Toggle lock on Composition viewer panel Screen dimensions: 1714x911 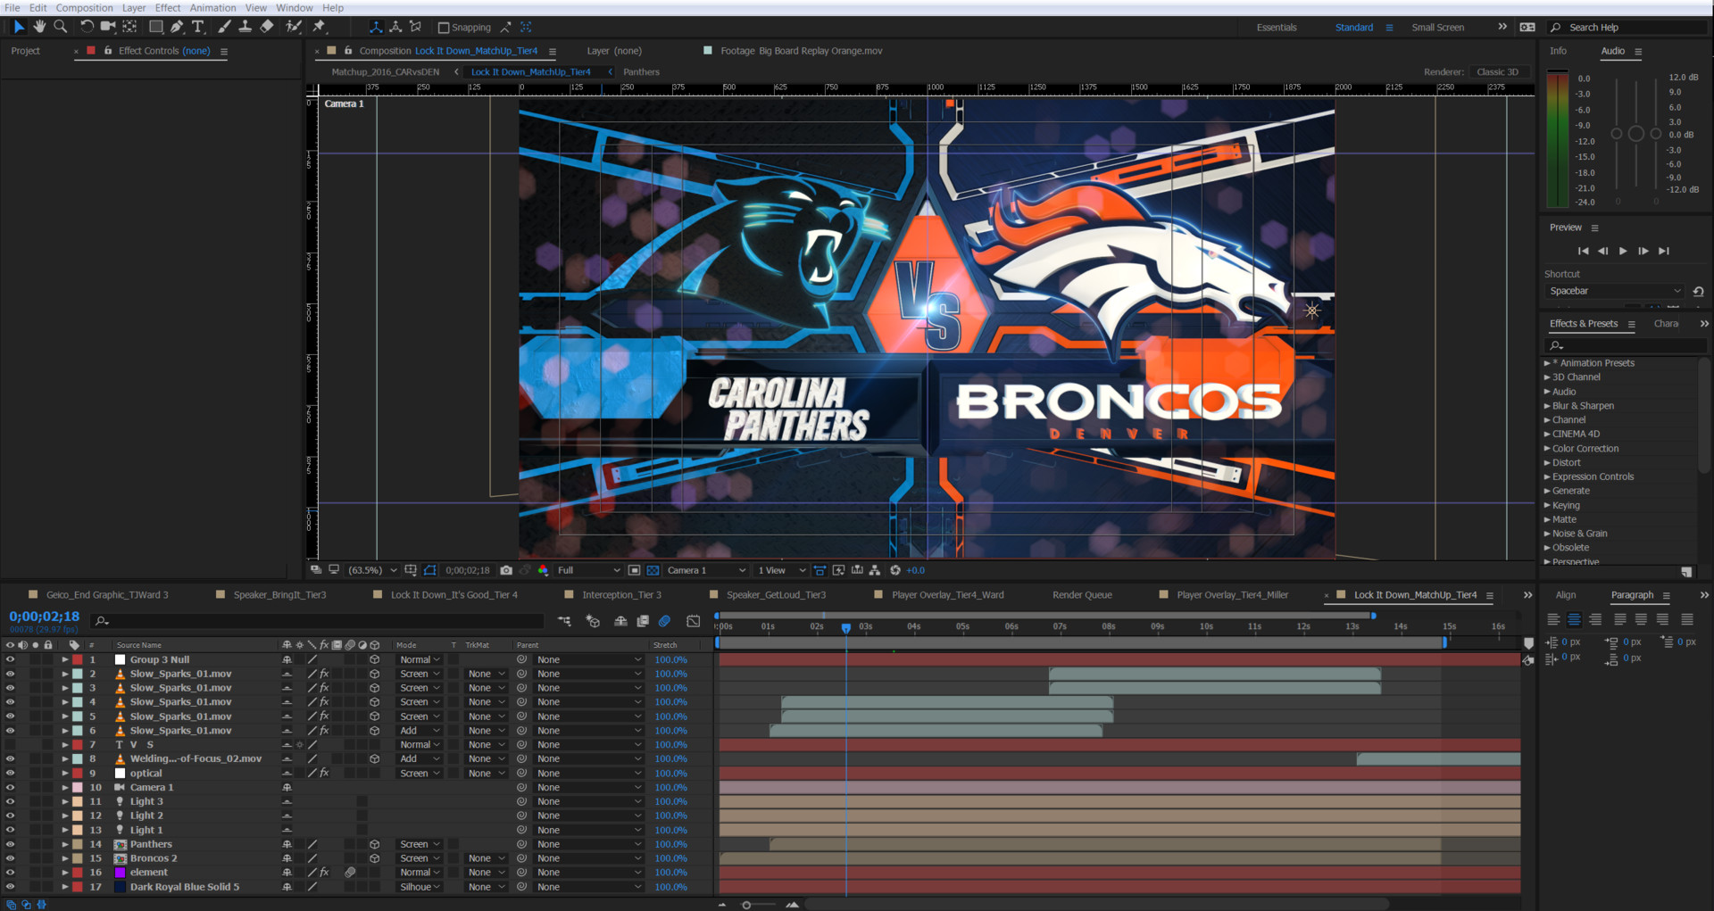click(x=348, y=51)
